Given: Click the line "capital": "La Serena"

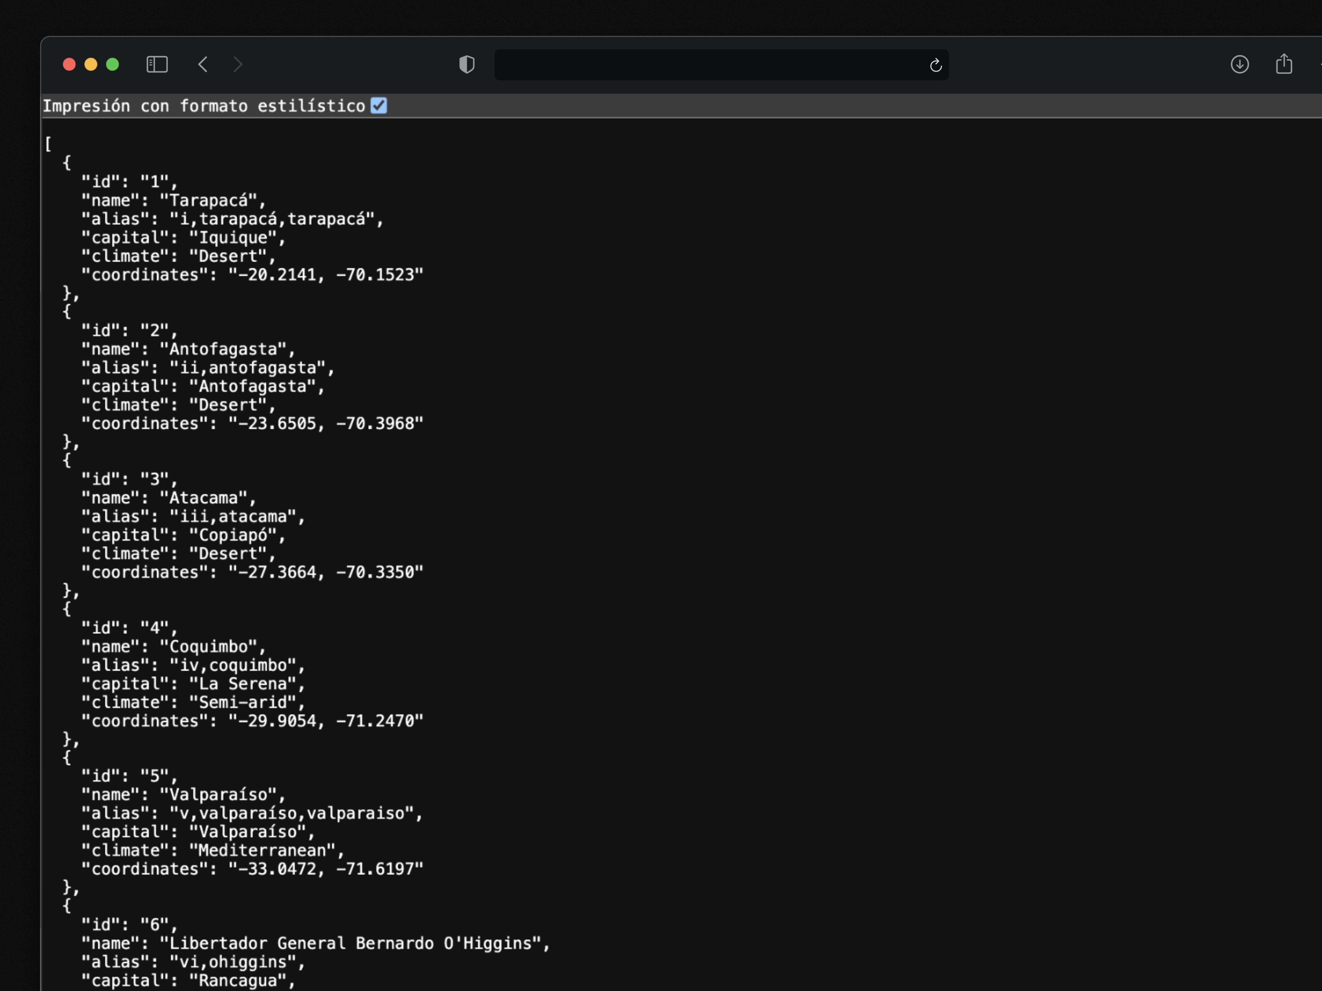Looking at the screenshot, I should [193, 684].
